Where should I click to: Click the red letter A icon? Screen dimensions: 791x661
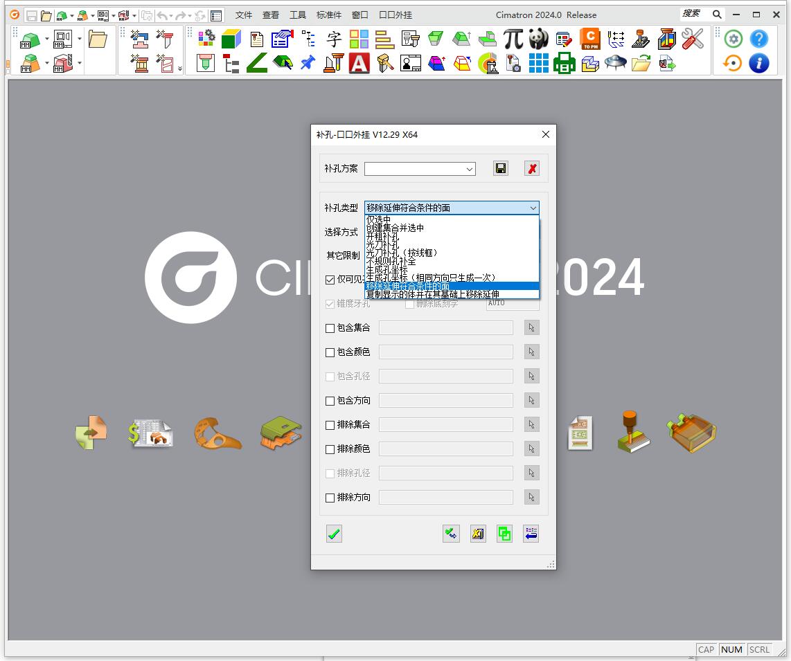pos(359,64)
